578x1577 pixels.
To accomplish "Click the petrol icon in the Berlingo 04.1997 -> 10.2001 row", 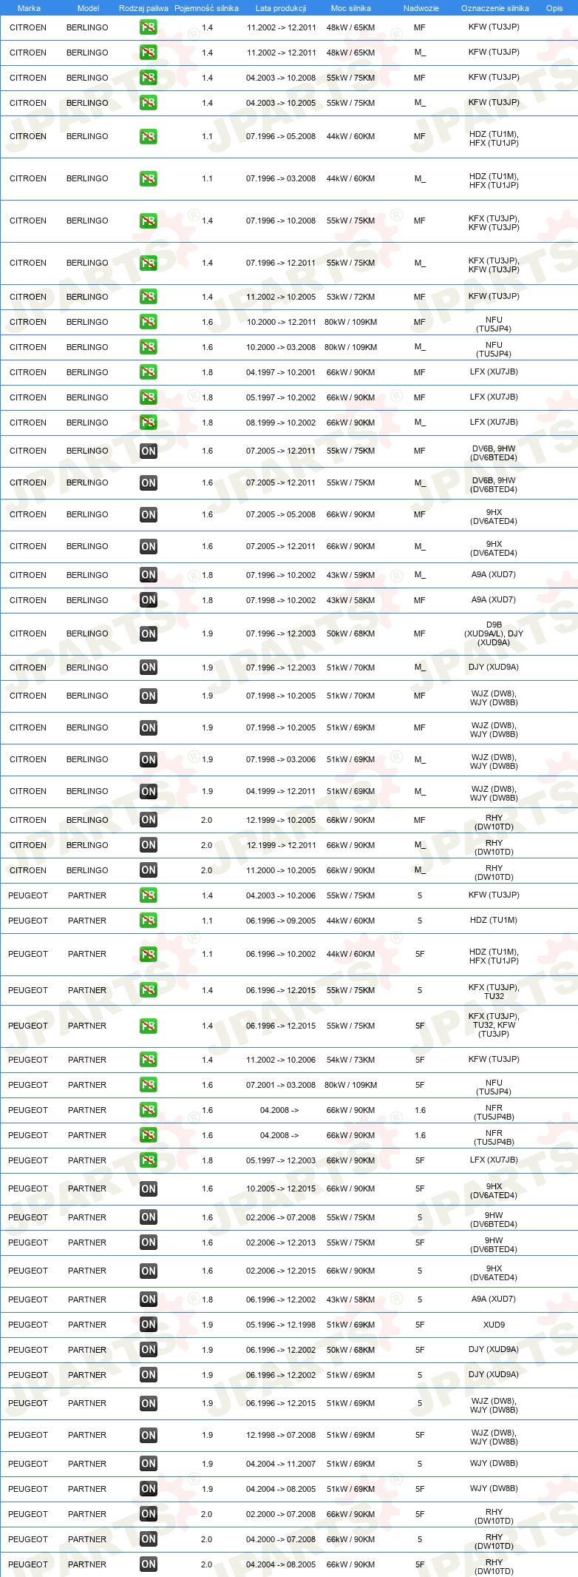I will 149,372.
